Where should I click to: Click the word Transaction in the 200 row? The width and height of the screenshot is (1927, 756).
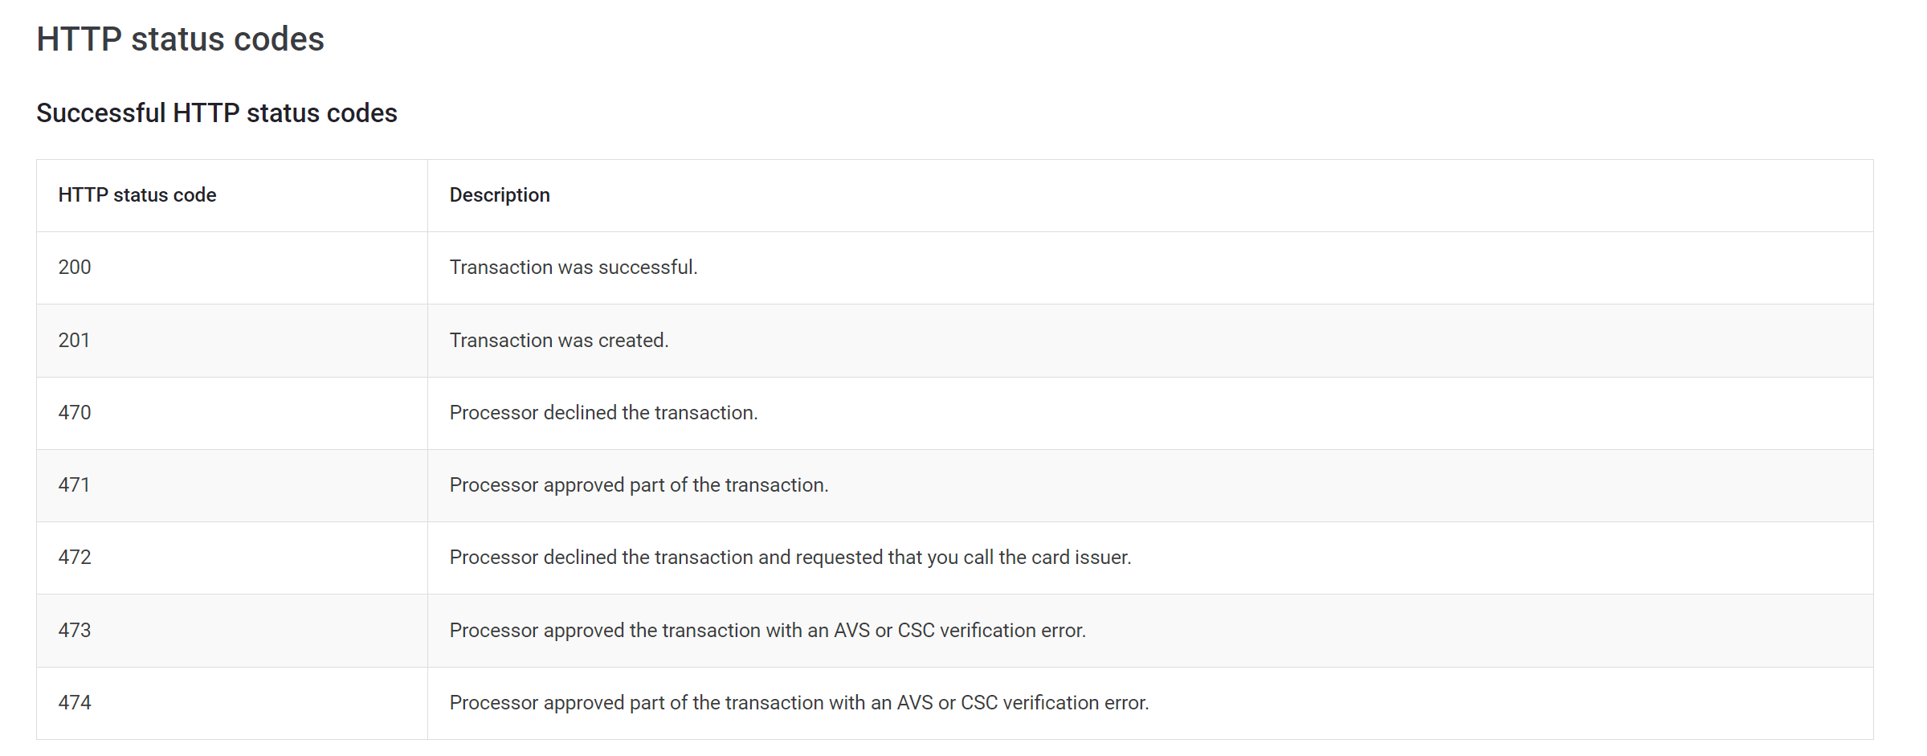500,268
